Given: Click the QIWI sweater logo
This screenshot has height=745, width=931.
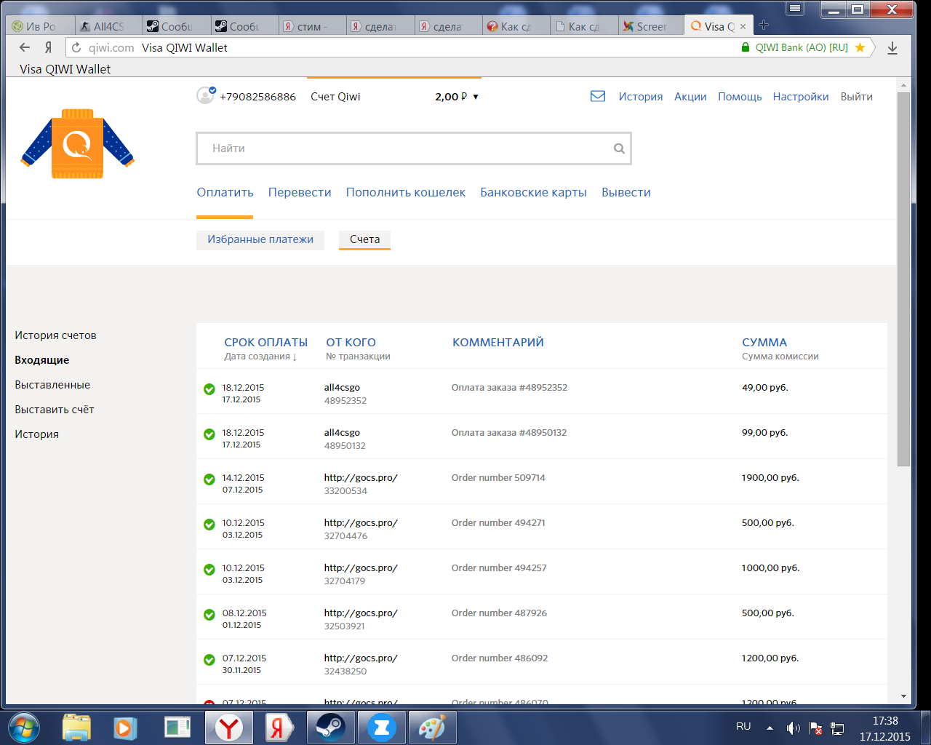Looking at the screenshot, I should click(x=78, y=143).
